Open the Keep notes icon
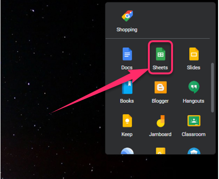Viewport: 219px width, 179px height. [x=127, y=121]
